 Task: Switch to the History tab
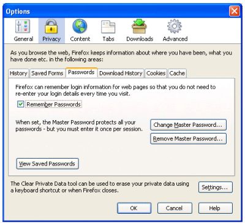tap(18, 74)
